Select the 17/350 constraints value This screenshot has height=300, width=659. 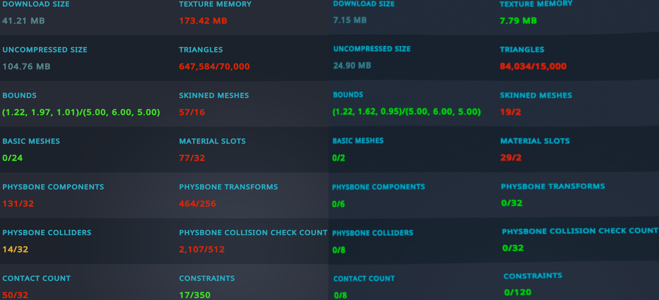click(195, 295)
